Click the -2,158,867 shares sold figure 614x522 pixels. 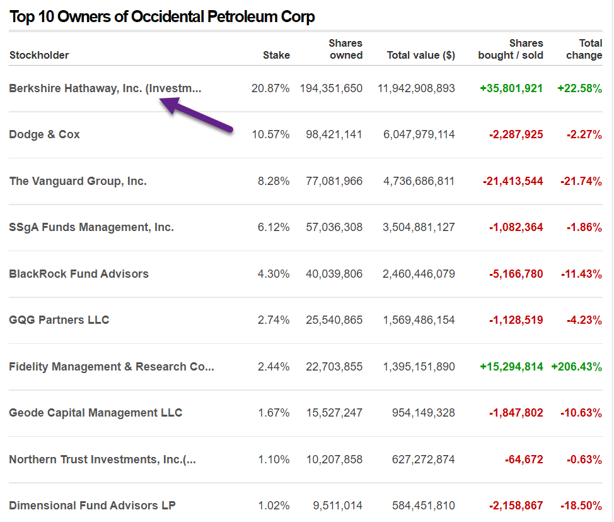point(516,506)
